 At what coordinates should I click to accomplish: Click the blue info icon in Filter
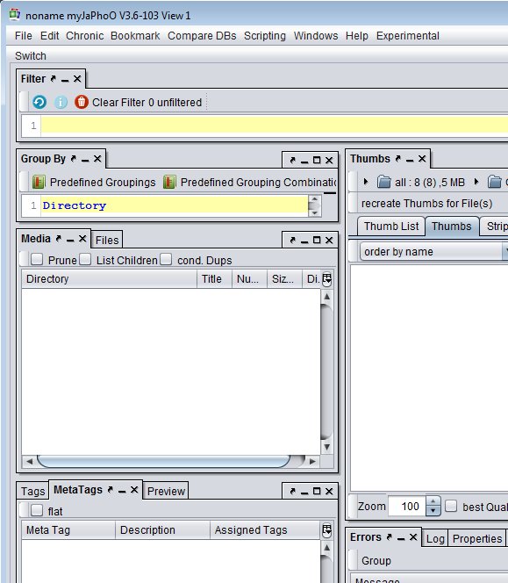(x=61, y=102)
